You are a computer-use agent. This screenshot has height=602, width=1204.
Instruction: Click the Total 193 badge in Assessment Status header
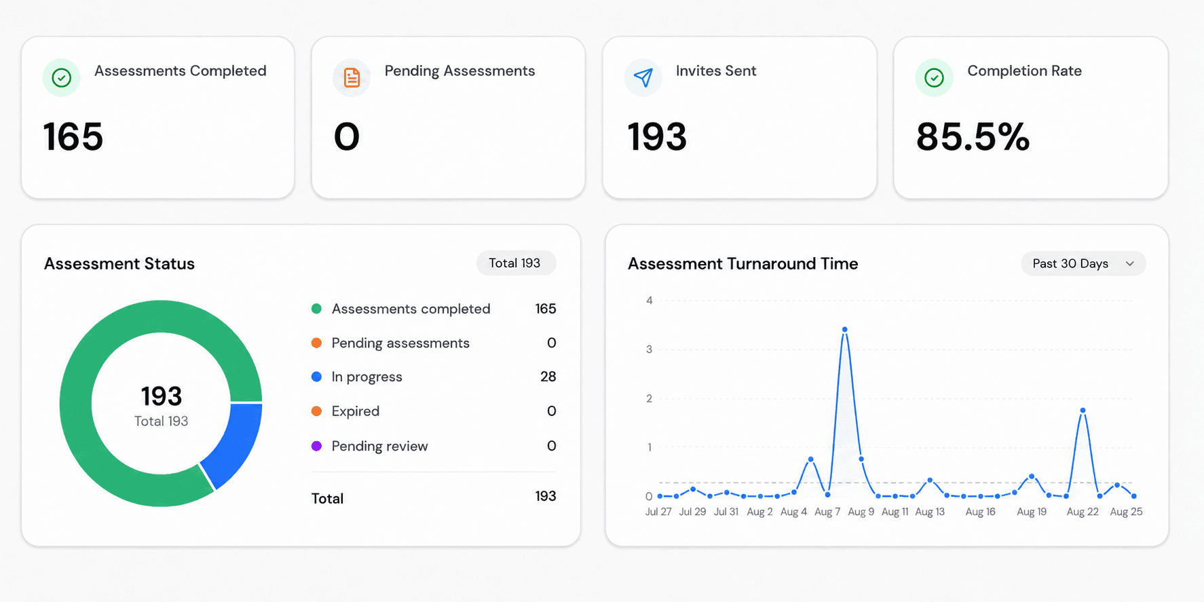click(515, 263)
